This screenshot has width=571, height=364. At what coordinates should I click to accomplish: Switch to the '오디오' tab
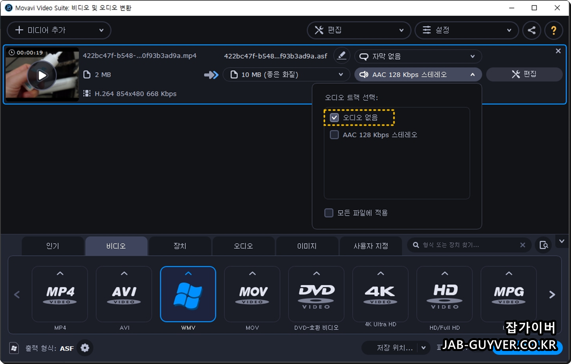click(243, 246)
